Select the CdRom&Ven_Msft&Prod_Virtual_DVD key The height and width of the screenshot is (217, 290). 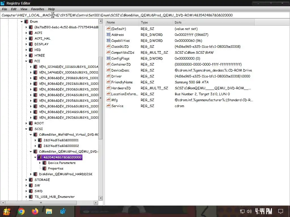pyautogui.click(x=69, y=134)
